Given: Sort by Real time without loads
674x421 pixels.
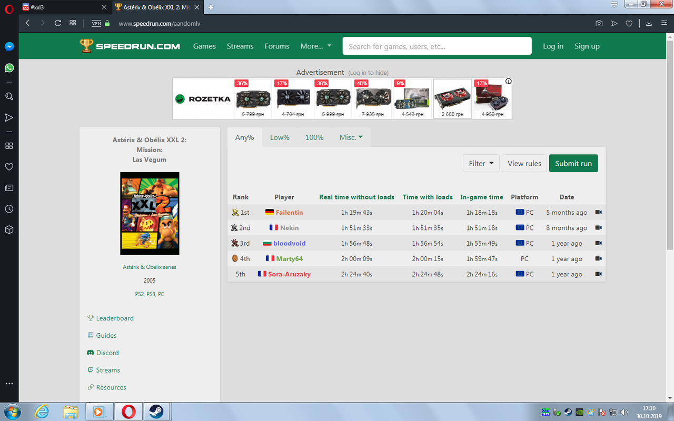Looking at the screenshot, I should (356, 197).
